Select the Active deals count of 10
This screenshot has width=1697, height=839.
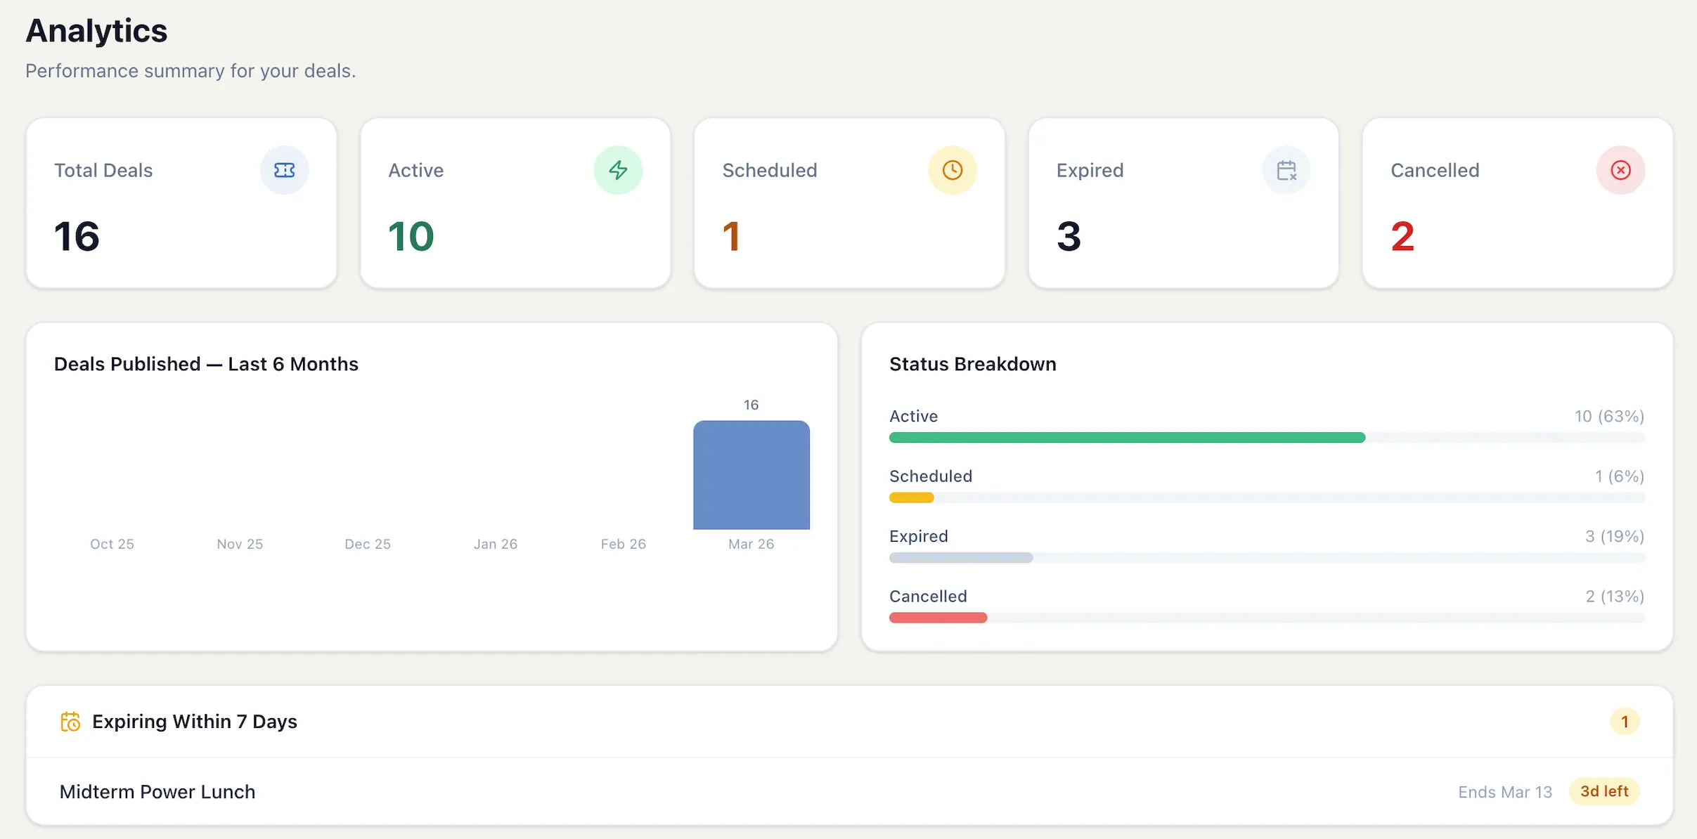coord(411,235)
